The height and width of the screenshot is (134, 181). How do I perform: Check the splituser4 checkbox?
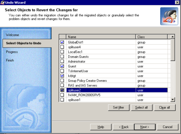click(62, 47)
